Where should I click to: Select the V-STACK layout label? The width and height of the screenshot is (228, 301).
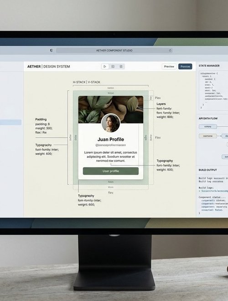click(x=94, y=82)
